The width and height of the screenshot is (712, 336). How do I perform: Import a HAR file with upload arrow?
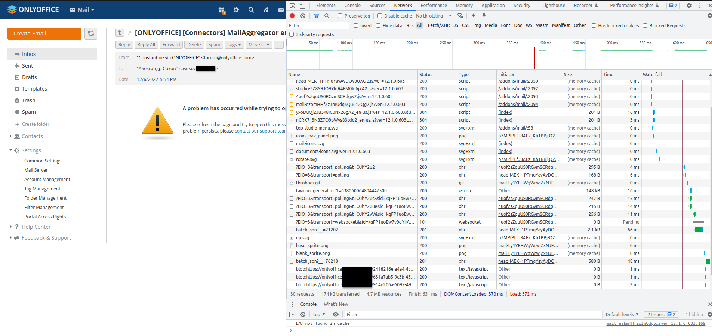[x=474, y=16]
